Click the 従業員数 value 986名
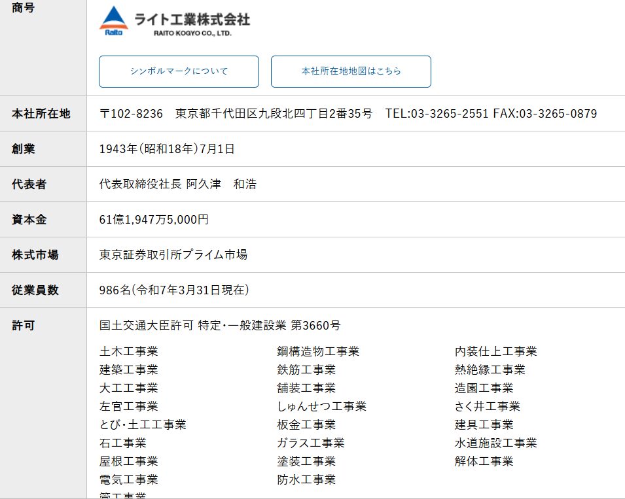Screen dimensions: 625x499 [x=174, y=290]
